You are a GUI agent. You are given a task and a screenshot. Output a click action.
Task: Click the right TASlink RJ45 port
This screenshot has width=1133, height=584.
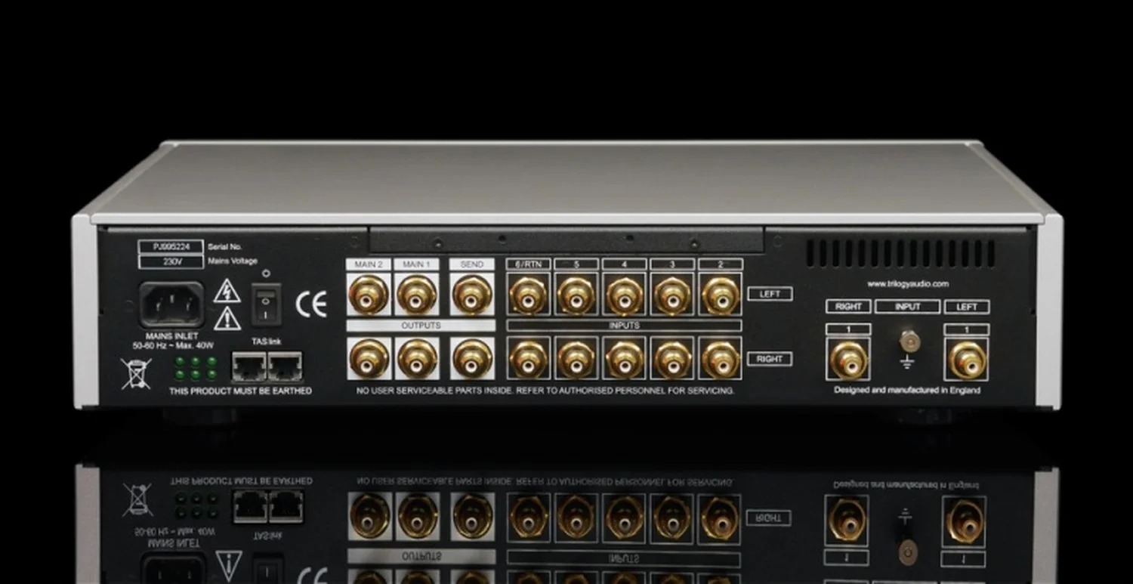click(x=285, y=366)
